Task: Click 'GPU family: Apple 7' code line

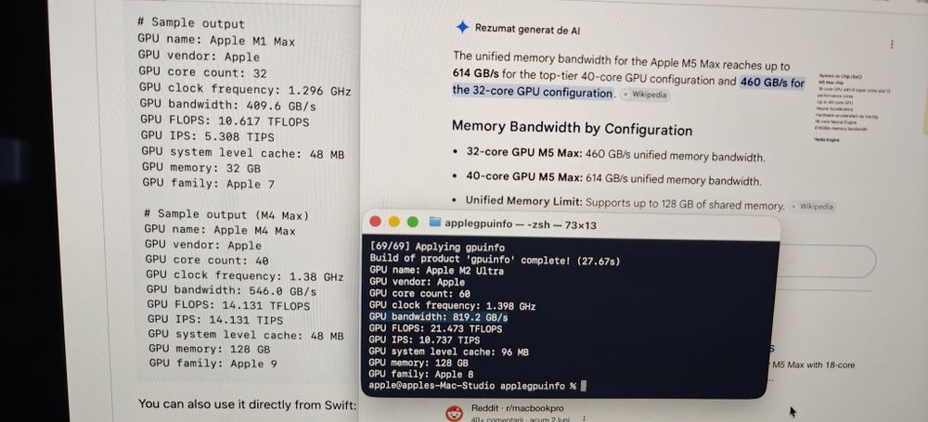Action: click(208, 183)
